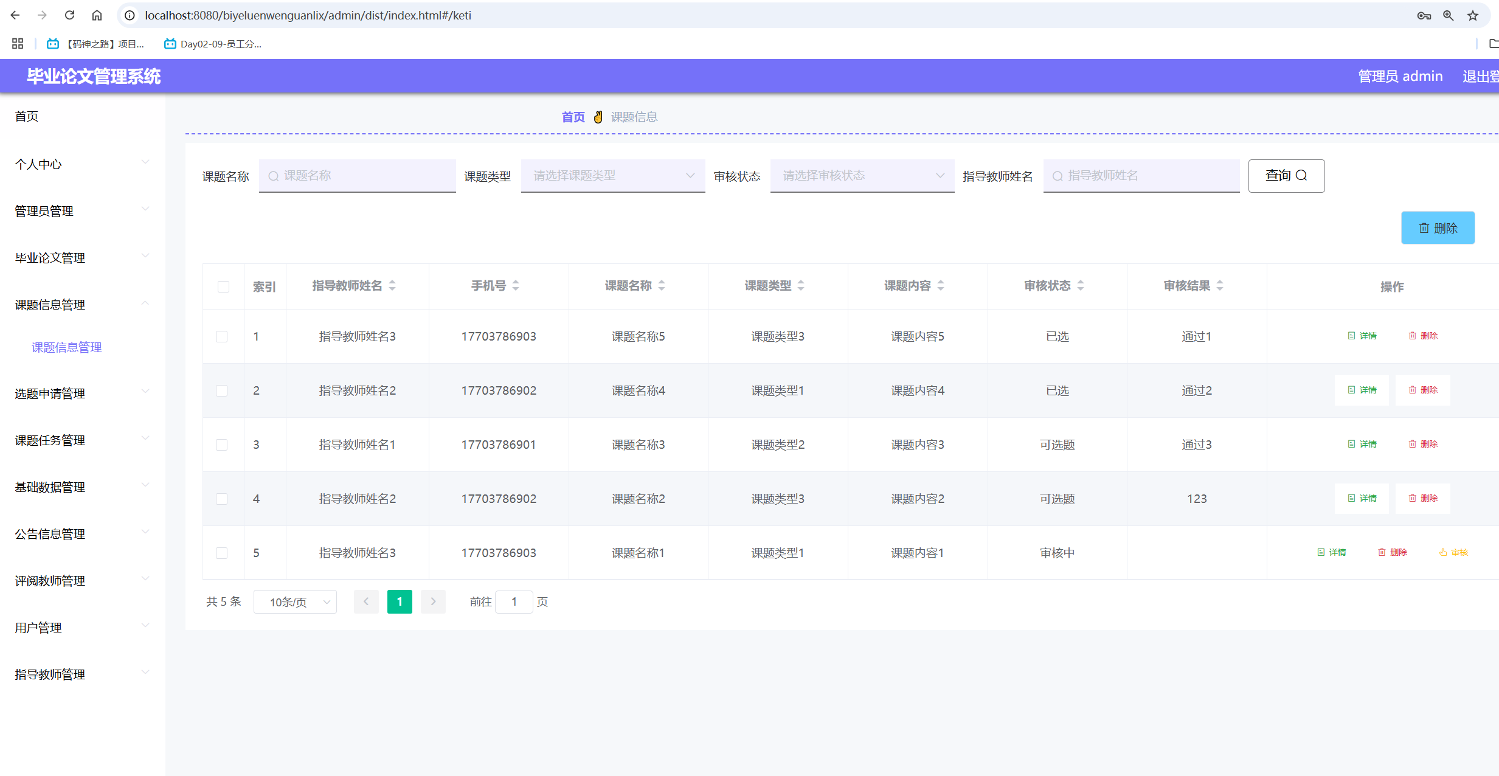
Task: View 详情 for row 课题名称2
Action: [x=1362, y=498]
